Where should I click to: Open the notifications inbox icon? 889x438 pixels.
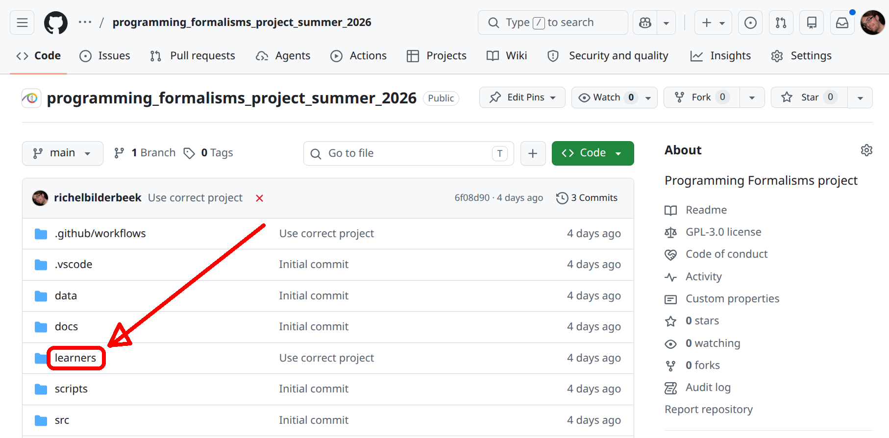pyautogui.click(x=842, y=23)
